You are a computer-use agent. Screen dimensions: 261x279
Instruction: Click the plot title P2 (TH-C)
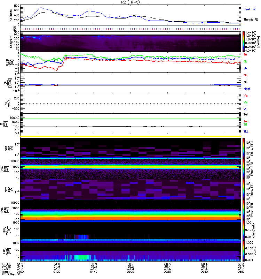click(x=130, y=2)
